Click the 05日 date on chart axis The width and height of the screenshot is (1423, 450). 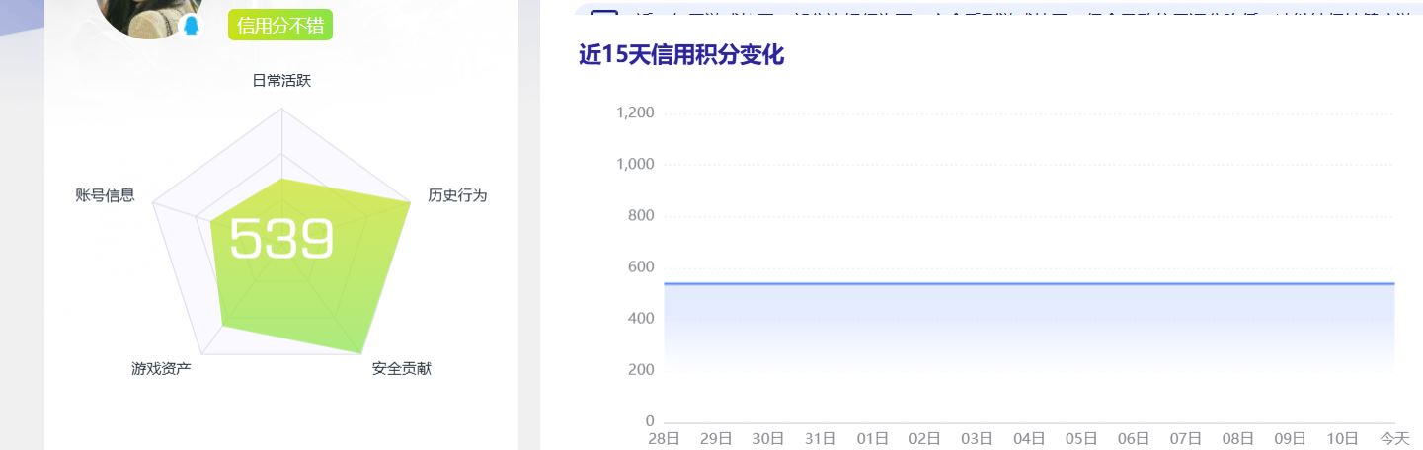tap(1081, 438)
